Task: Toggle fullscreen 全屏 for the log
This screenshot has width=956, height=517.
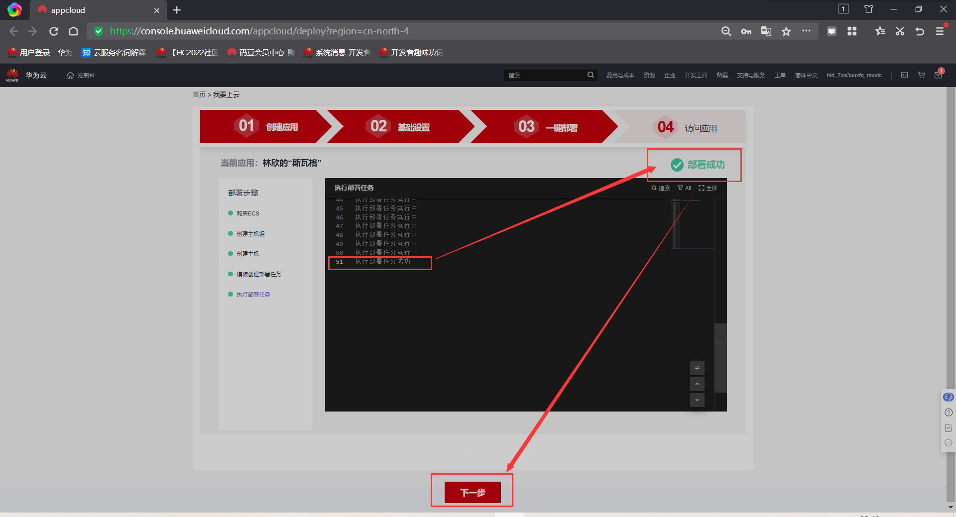Action: coord(708,188)
